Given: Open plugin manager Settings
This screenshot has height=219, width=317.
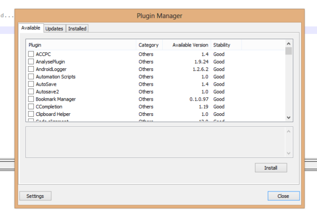Looking at the screenshot, I should click(35, 196).
